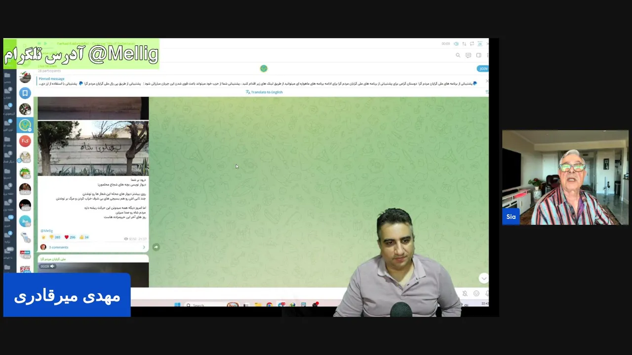This screenshot has height=355, width=632.
Task: Toggle repeat in audio player
Action: tap(472, 44)
